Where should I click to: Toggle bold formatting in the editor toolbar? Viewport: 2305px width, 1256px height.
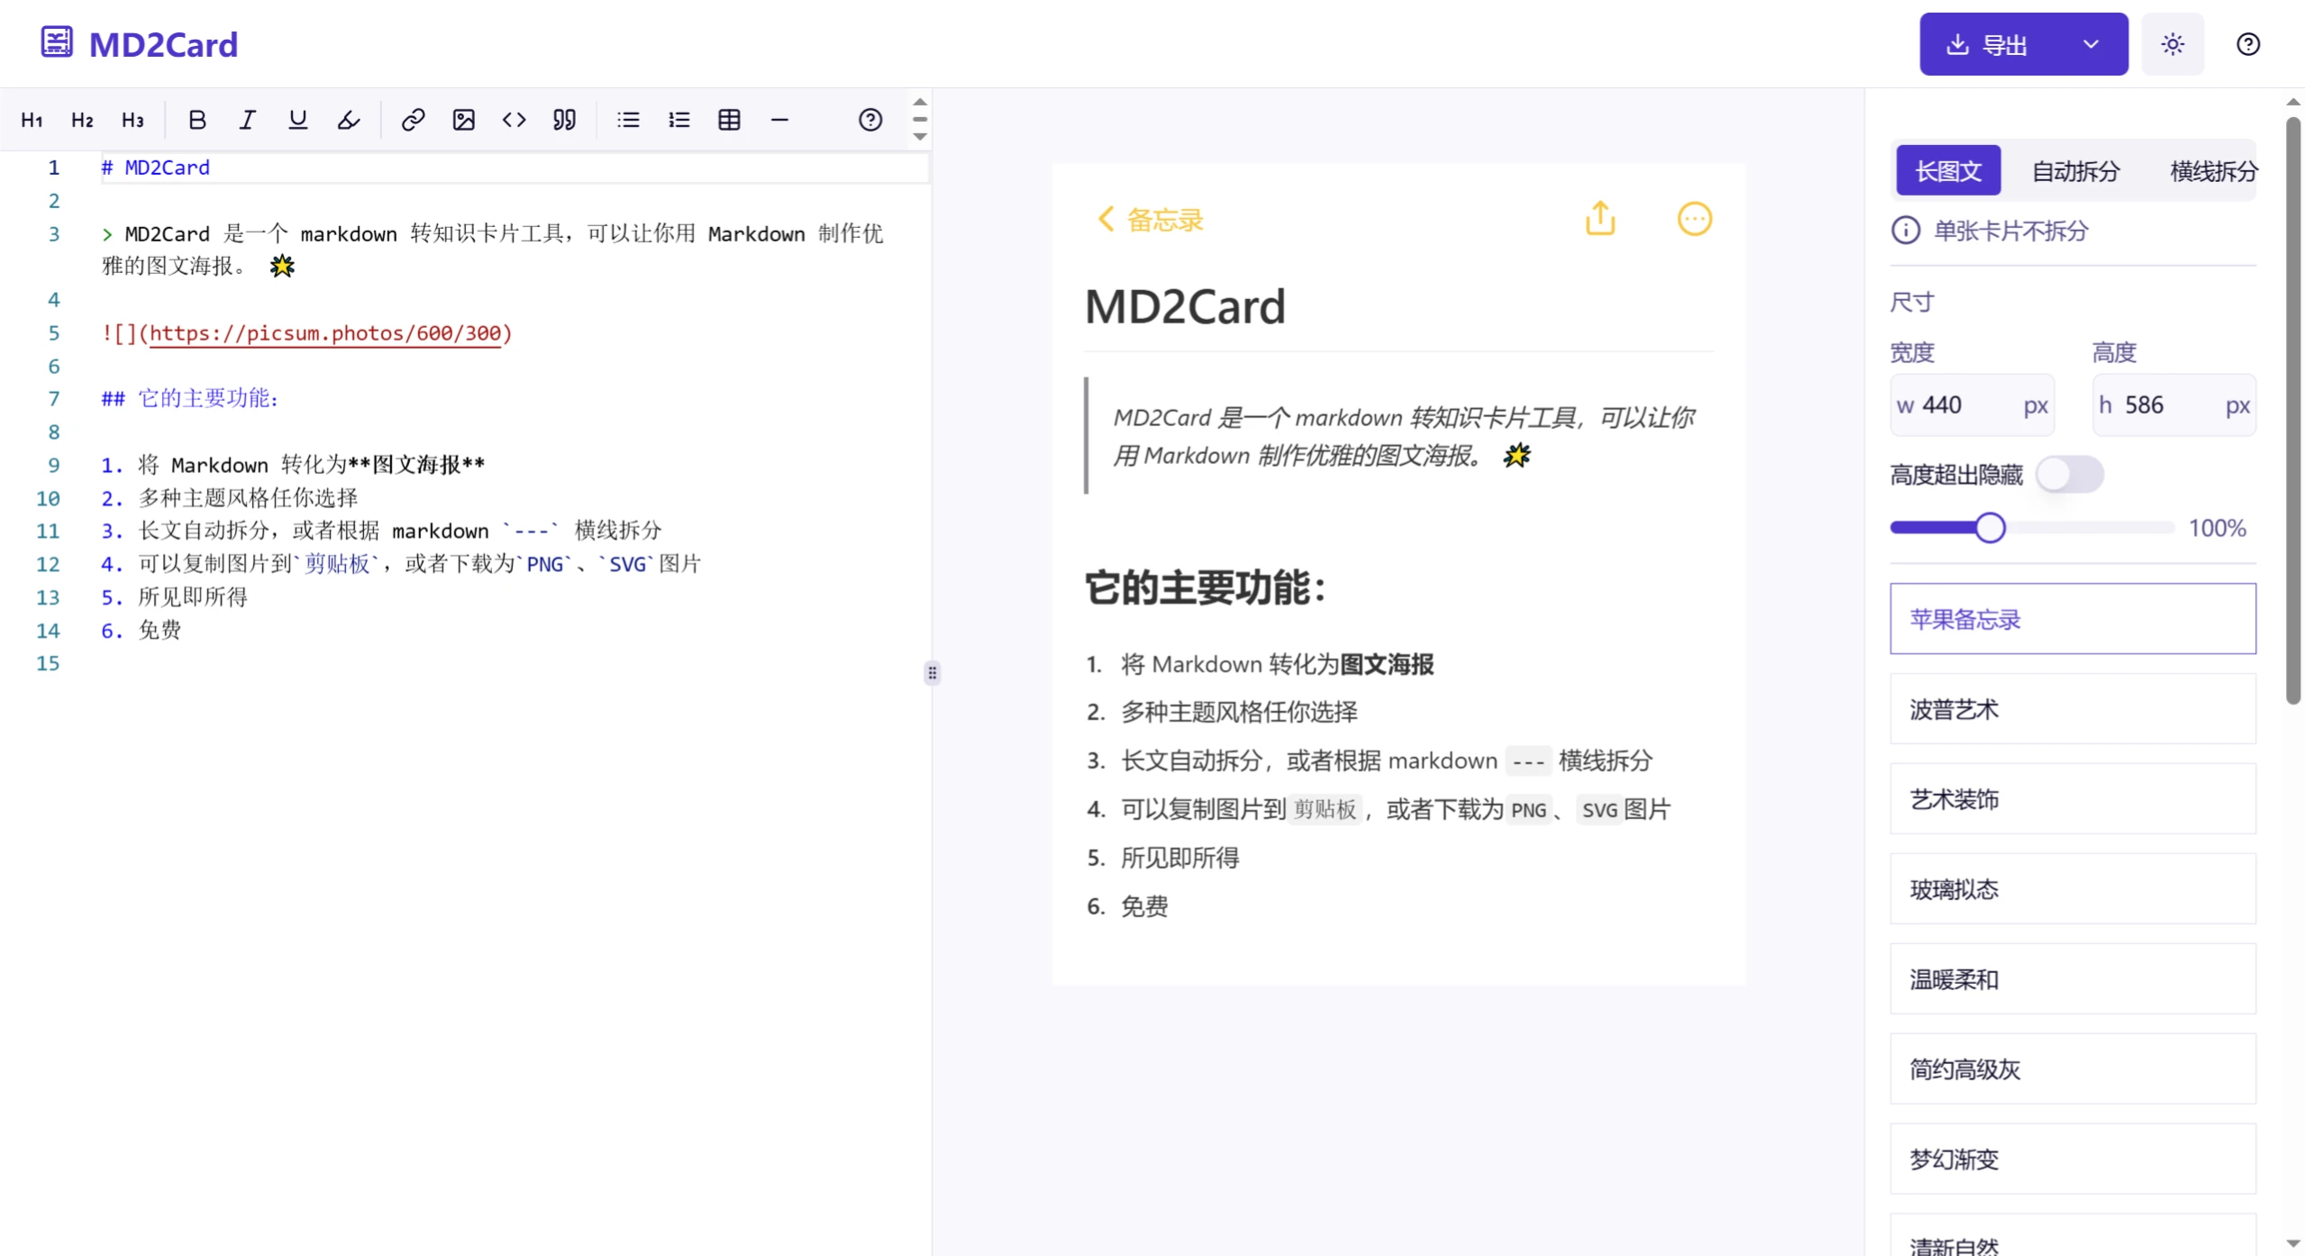click(196, 119)
